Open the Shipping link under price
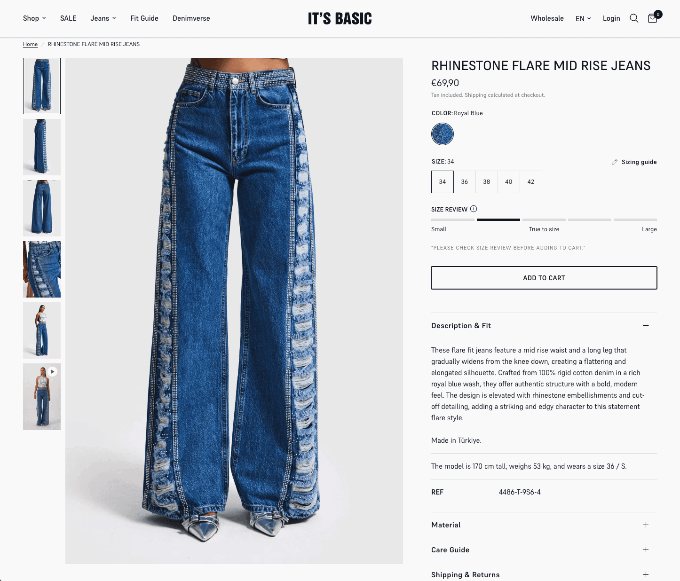The height and width of the screenshot is (581, 680). pos(475,95)
